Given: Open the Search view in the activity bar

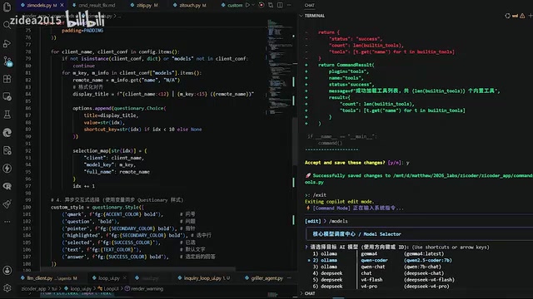Looking at the screenshot, I should (x=7, y=25).
